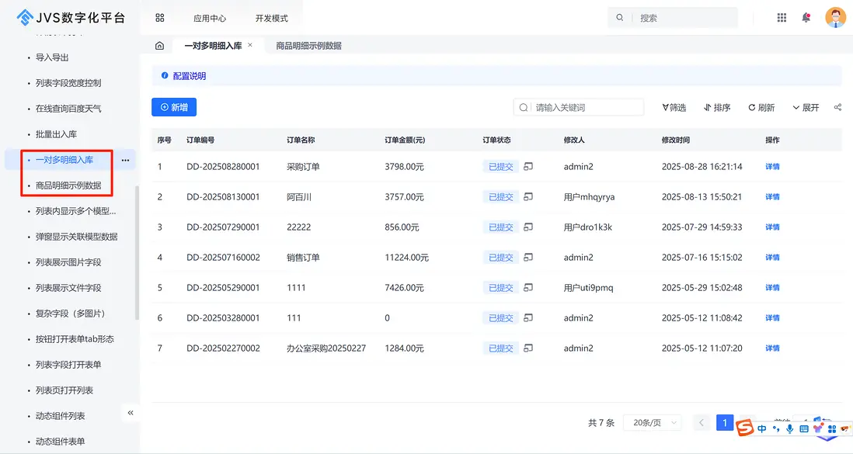Click the nine-dot apps menu icon
This screenshot has height=454, width=853.
782,18
